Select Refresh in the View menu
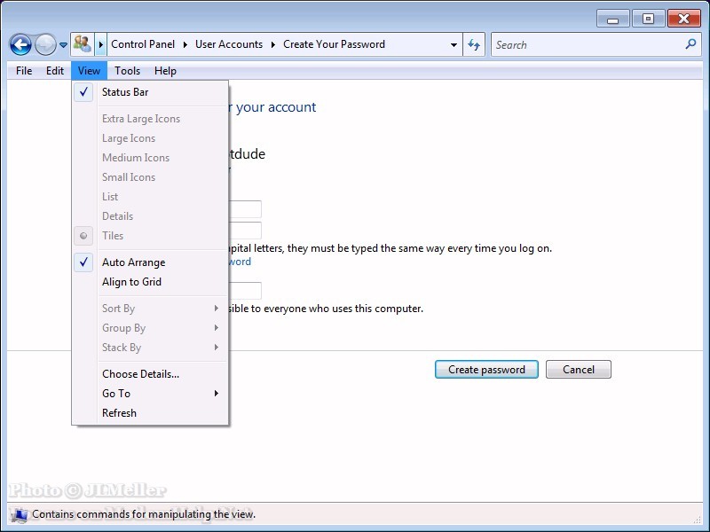The width and height of the screenshot is (710, 532). click(119, 413)
